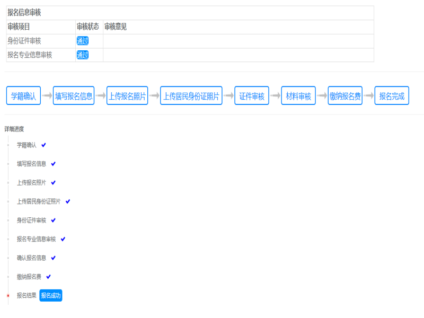Select the checkmark beside 学籍确认 progress item
The height and width of the screenshot is (318, 424).
(x=44, y=144)
